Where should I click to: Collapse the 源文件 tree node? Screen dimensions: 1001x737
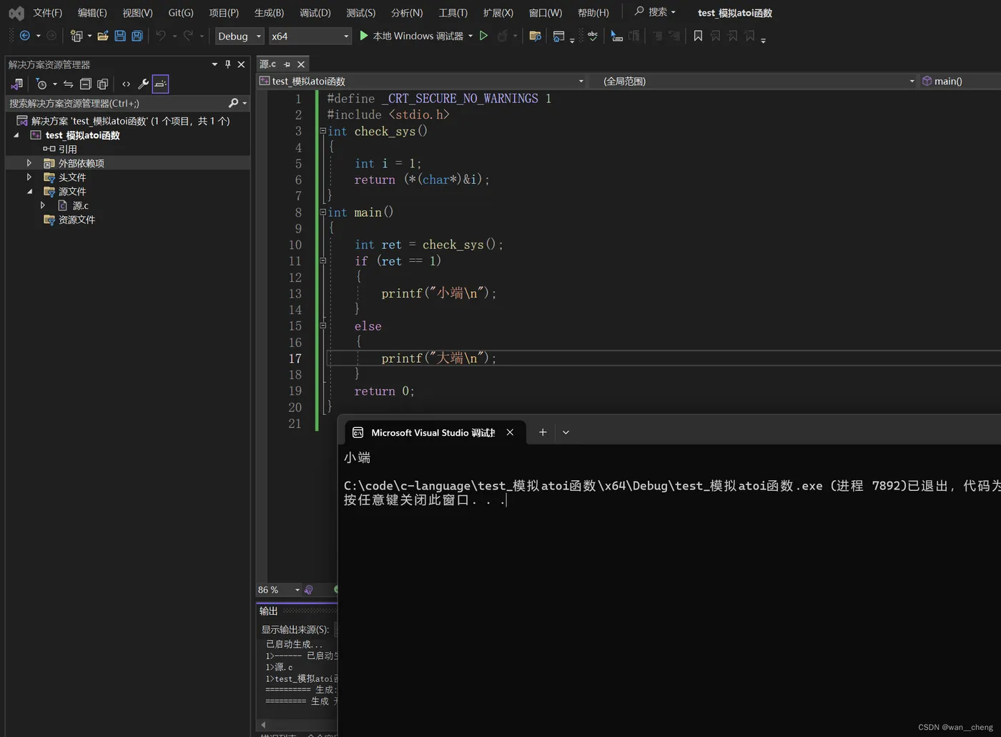29,191
